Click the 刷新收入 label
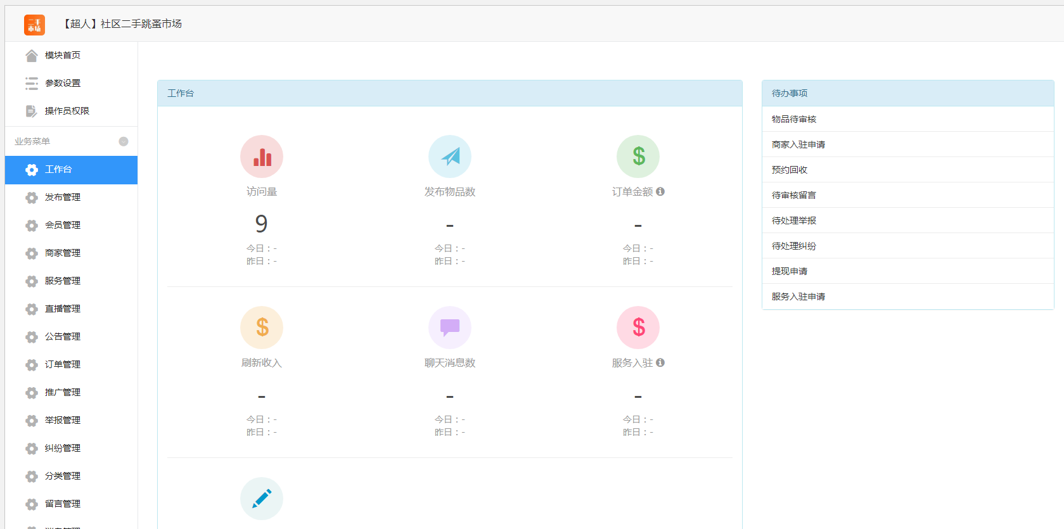Viewport: 1064px width, 529px height. 262,363
